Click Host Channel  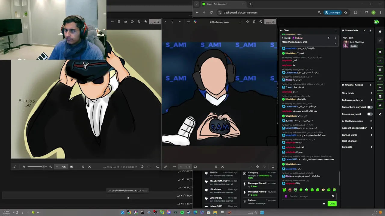tap(349, 141)
